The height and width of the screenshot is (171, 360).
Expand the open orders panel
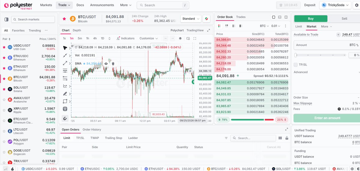(286, 129)
